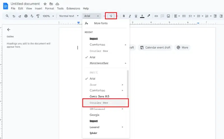Open numbered list options arrow
224x139 pixels.
tap(211, 16)
